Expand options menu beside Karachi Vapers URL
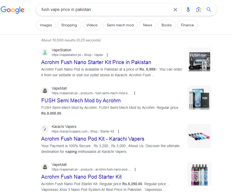 tap(118, 132)
